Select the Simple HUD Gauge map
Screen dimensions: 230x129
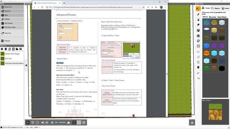pos(12,54)
